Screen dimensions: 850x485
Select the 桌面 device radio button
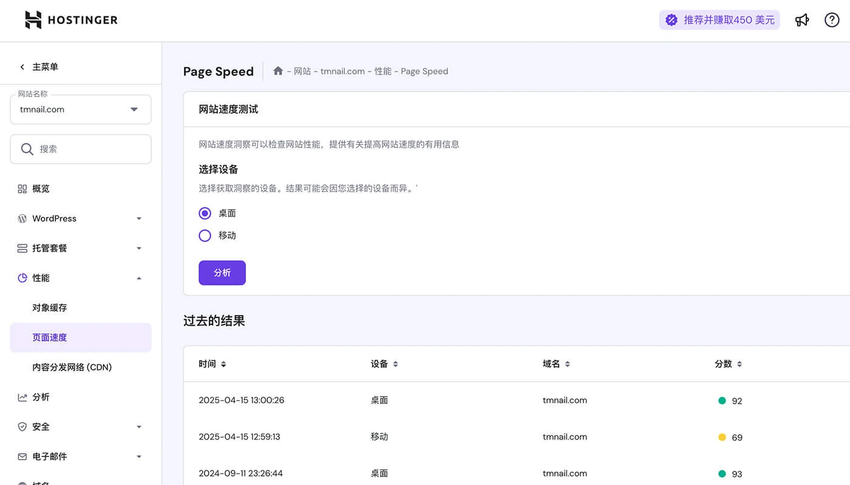205,213
